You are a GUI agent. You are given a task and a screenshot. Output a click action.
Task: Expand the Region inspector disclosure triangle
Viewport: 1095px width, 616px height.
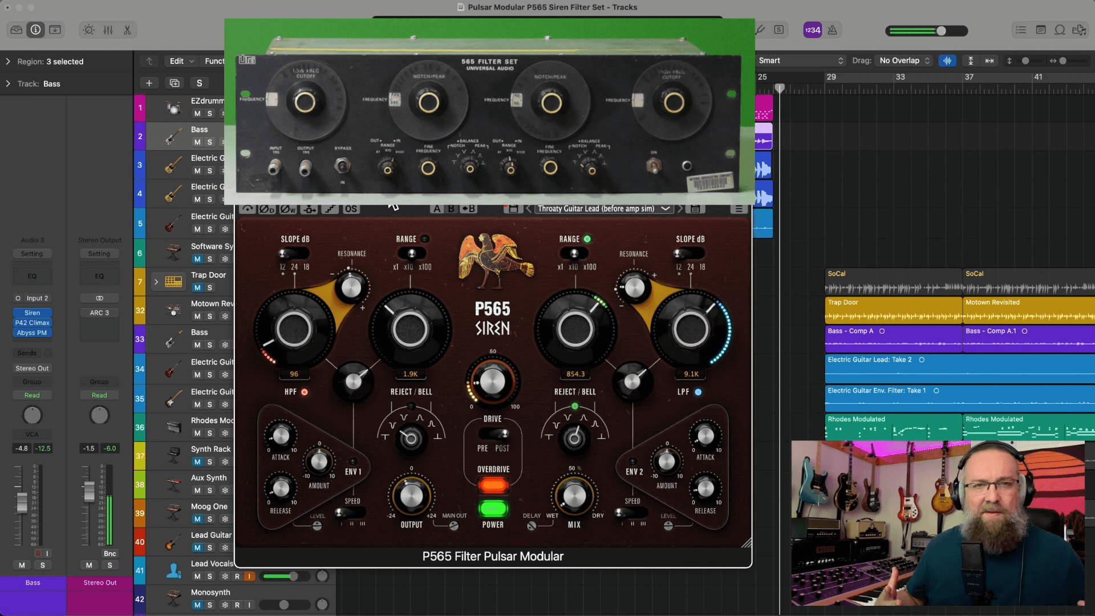point(8,62)
